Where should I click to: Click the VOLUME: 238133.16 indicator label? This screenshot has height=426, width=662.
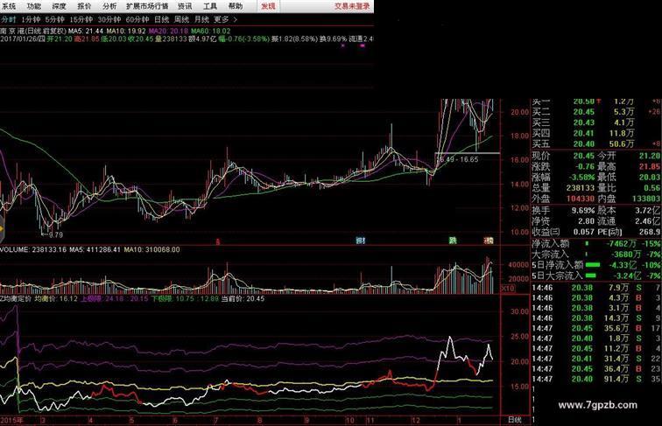pos(33,249)
